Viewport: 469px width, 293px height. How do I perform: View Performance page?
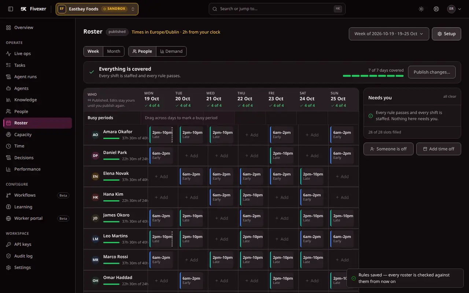click(x=37, y=169)
